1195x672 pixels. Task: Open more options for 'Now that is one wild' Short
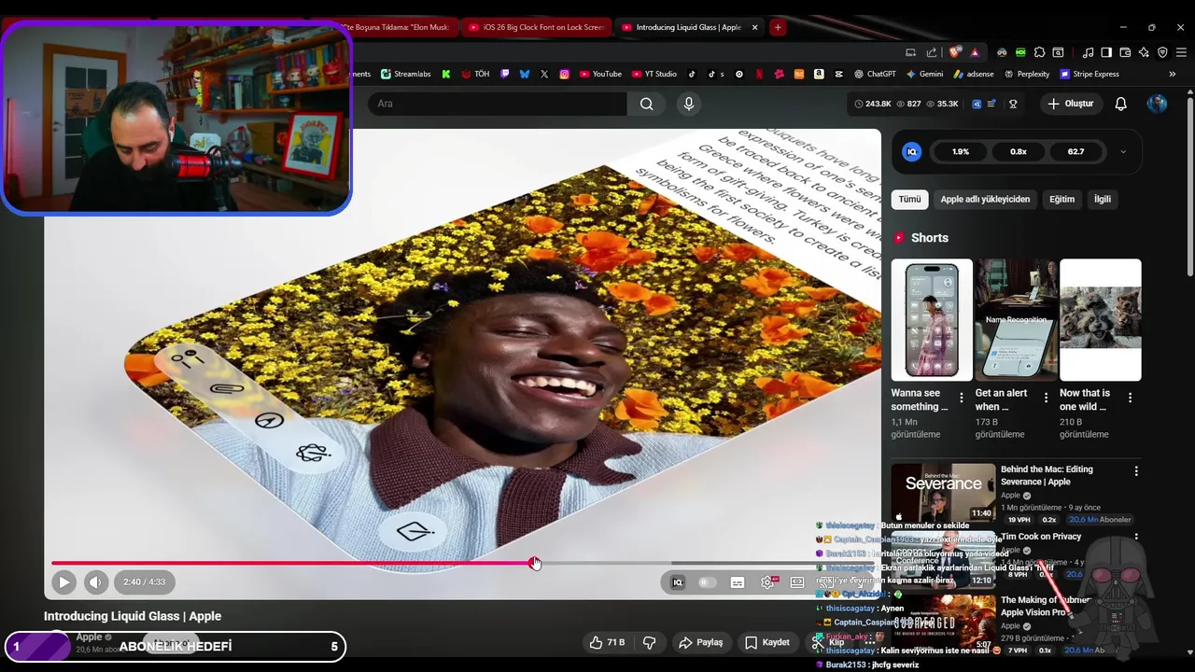(x=1130, y=398)
